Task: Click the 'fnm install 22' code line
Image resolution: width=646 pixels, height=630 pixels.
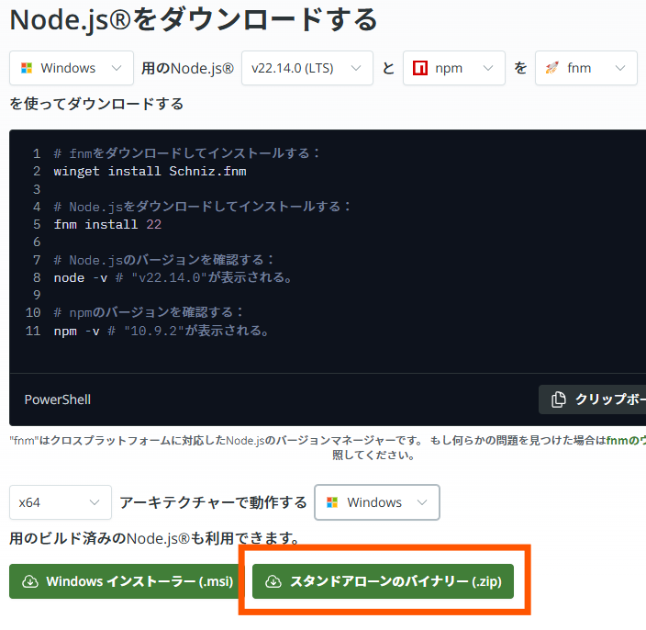Action: [x=107, y=224]
